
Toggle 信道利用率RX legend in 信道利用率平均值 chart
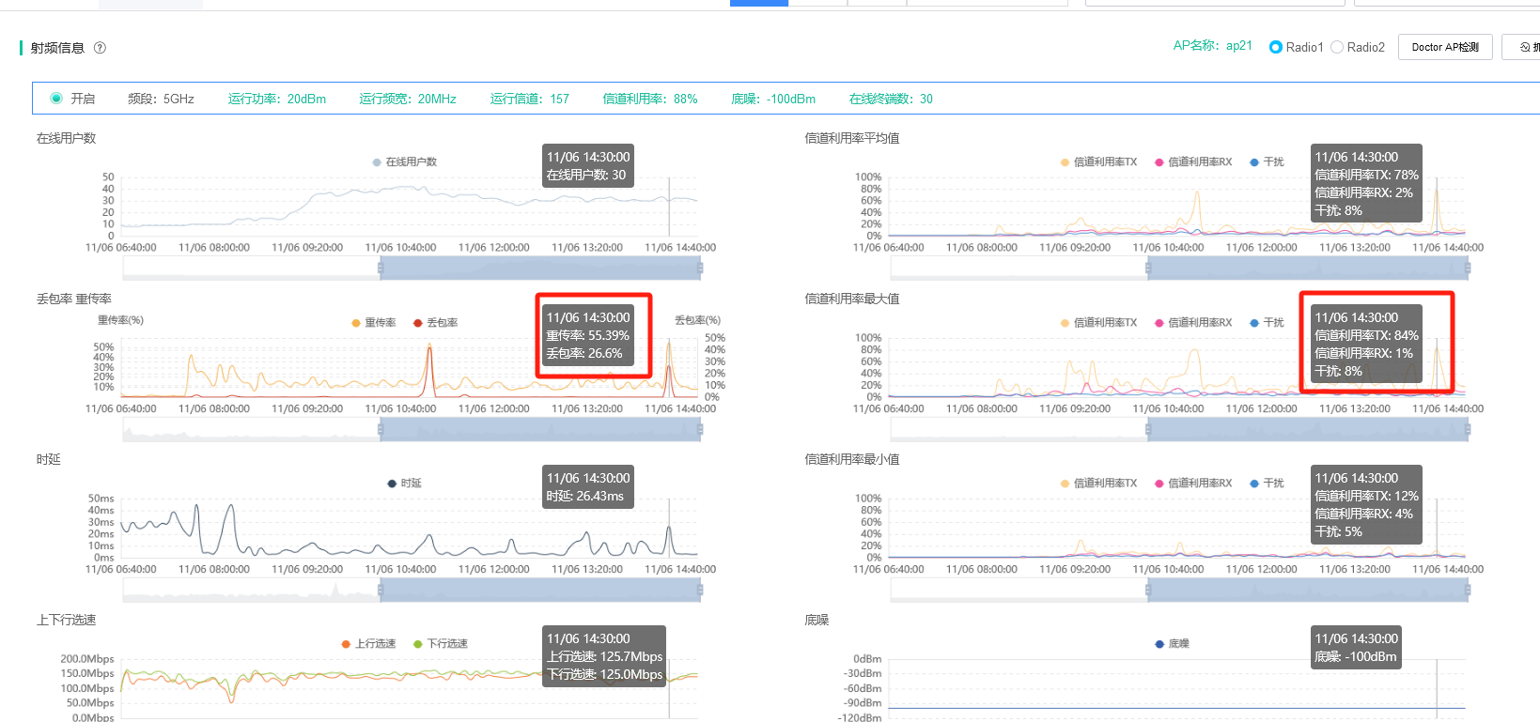(x=1193, y=162)
